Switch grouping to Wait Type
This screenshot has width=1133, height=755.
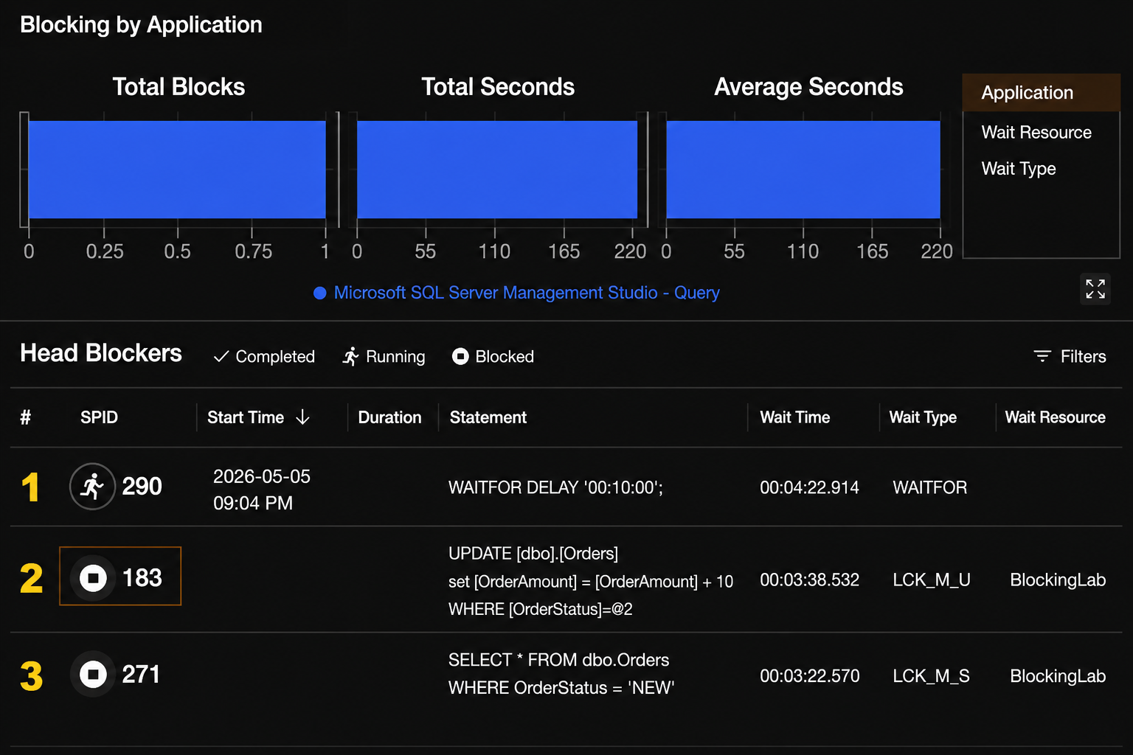(x=1019, y=169)
